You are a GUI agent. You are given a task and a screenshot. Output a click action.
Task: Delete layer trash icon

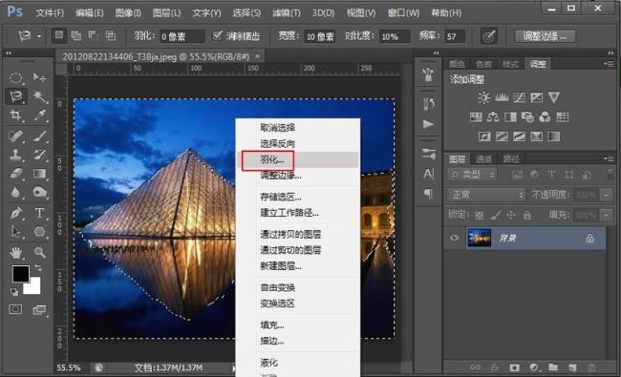(x=591, y=367)
